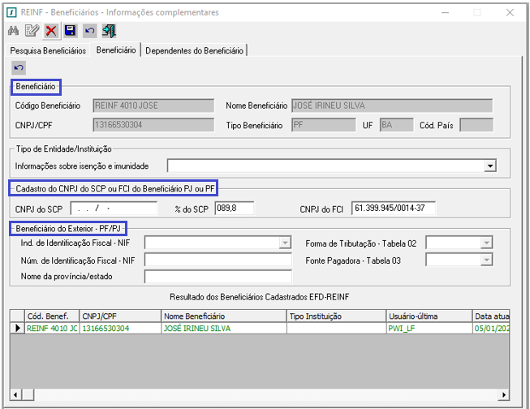Click the undo arrow toolbar icon
This screenshot has height=409, width=530.
(89, 31)
